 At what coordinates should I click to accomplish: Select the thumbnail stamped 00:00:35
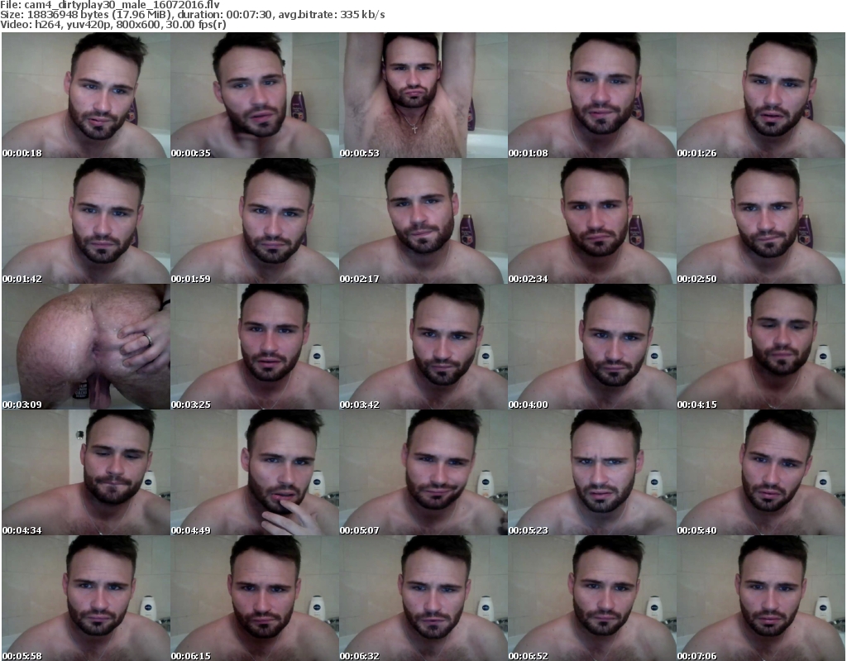[255, 95]
